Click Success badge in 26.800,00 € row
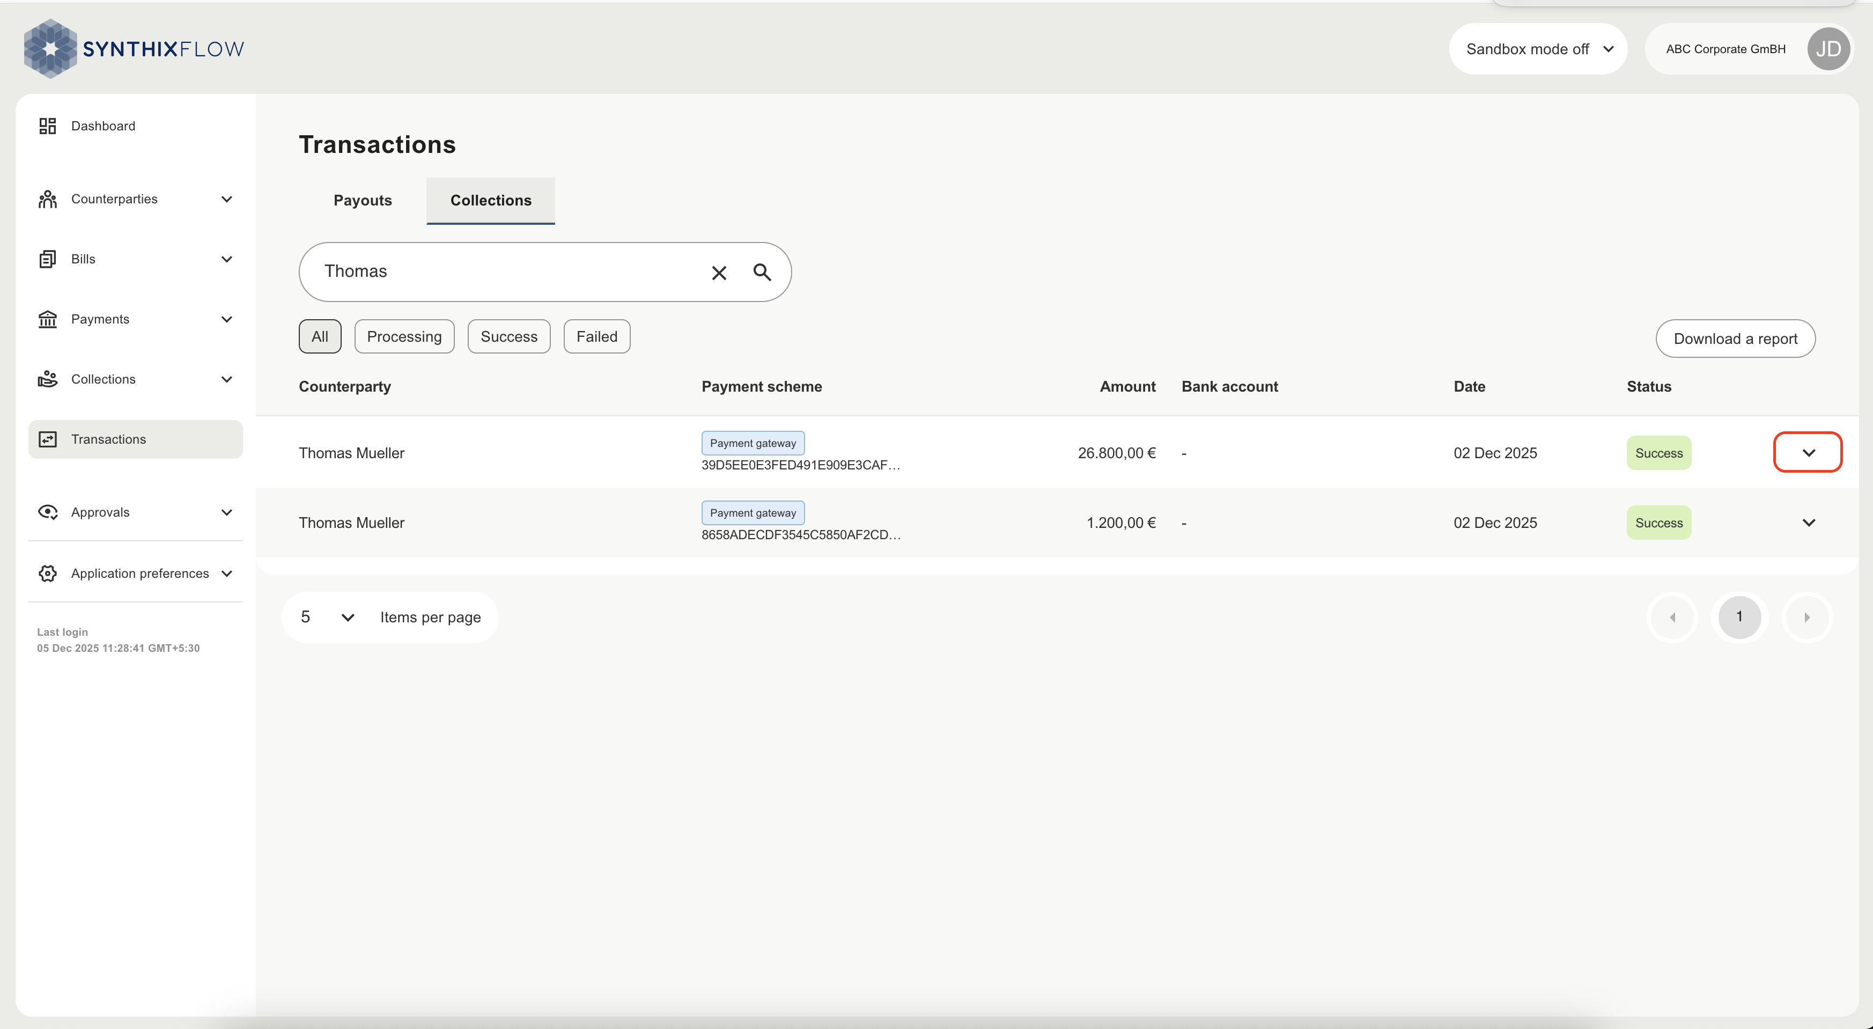1873x1029 pixels. click(x=1658, y=453)
